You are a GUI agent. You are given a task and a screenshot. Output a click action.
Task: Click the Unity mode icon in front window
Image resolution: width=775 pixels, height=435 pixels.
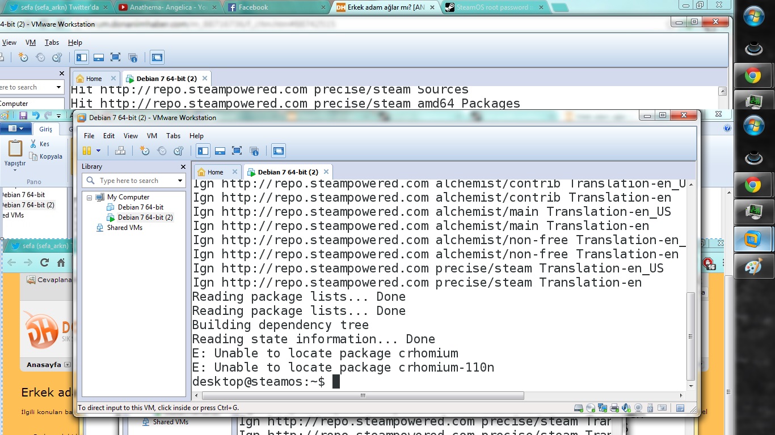tap(254, 151)
